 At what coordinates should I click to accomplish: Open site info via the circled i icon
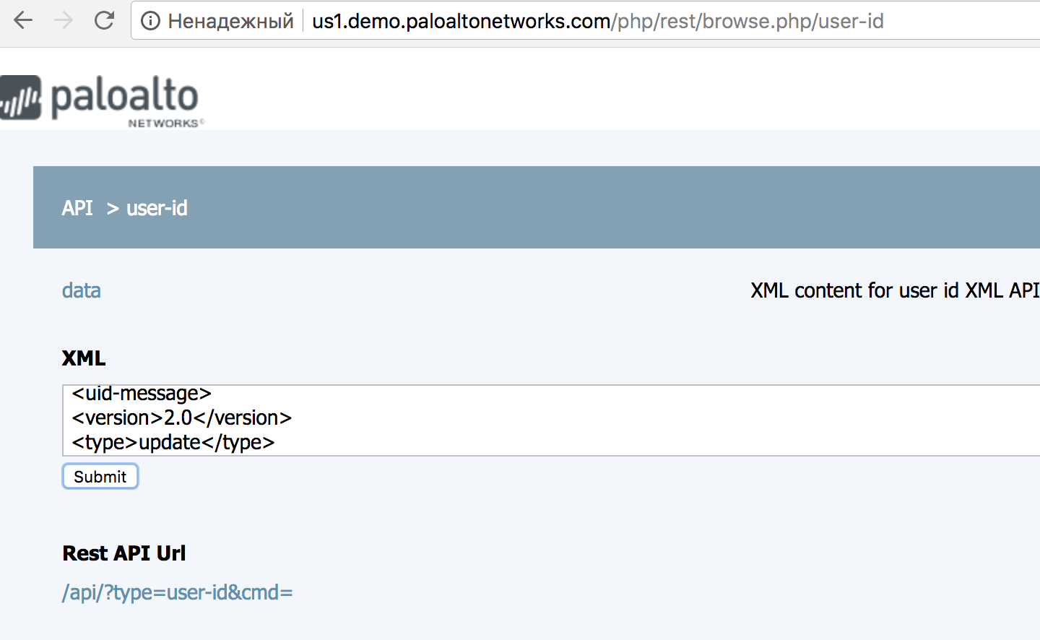tap(150, 21)
